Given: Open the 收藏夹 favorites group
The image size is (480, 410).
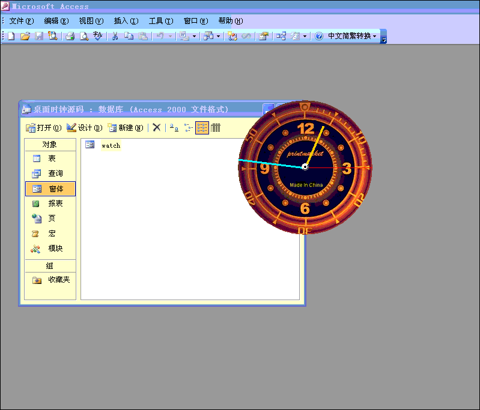Looking at the screenshot, I should coord(50,280).
